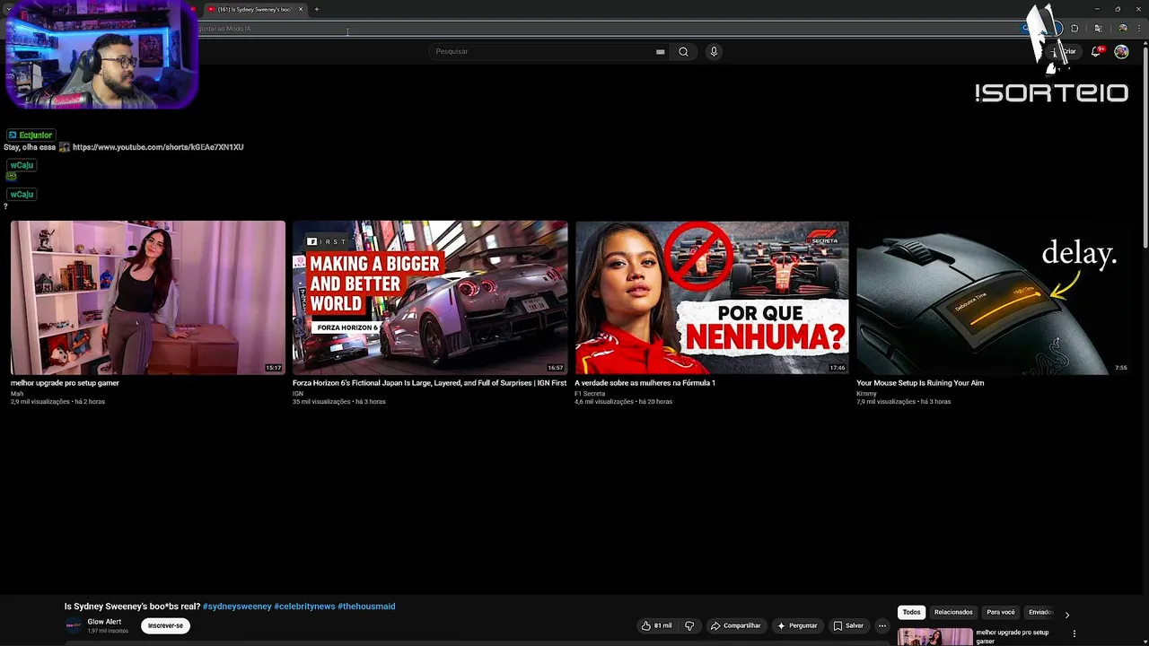Click the Salvar button
The height and width of the screenshot is (646, 1149).
click(x=848, y=625)
